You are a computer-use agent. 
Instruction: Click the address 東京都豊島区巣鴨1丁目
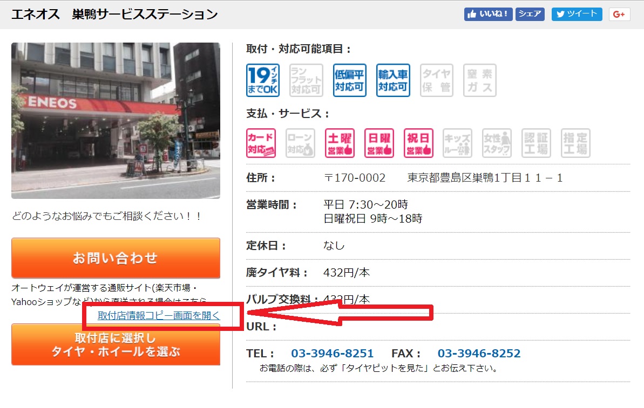click(x=465, y=177)
